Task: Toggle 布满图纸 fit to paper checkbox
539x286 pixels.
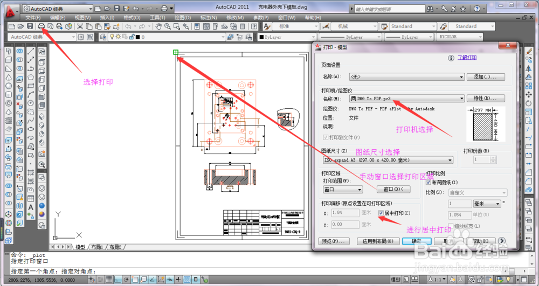Action: pos(429,182)
